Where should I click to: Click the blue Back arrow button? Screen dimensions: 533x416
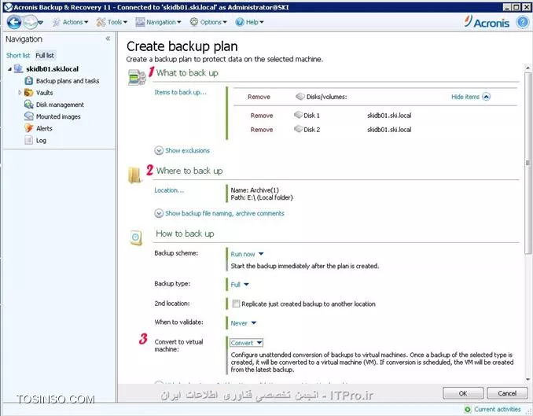pos(14,23)
